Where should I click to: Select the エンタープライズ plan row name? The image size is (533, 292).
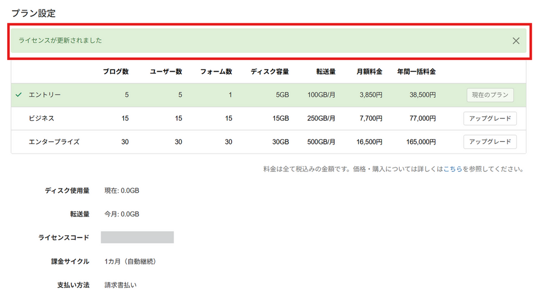(x=54, y=142)
